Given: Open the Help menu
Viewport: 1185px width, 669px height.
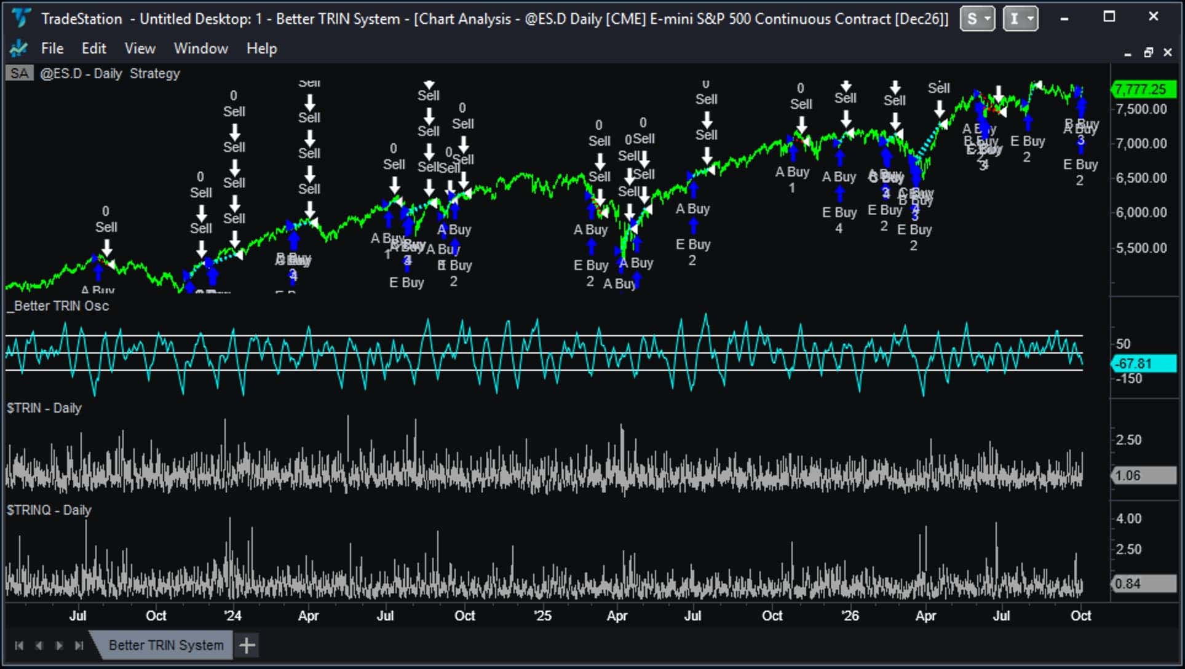Looking at the screenshot, I should pyautogui.click(x=261, y=48).
